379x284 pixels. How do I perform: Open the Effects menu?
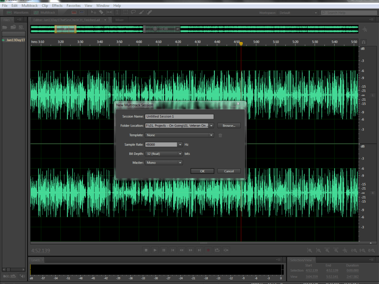pos(57,5)
